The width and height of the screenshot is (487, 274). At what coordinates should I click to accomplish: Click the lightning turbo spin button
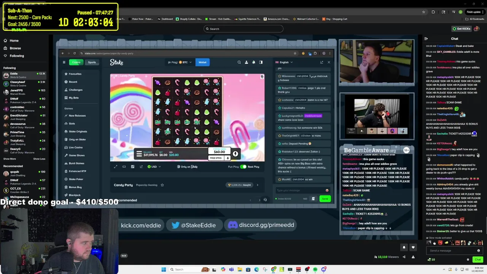(x=235, y=154)
